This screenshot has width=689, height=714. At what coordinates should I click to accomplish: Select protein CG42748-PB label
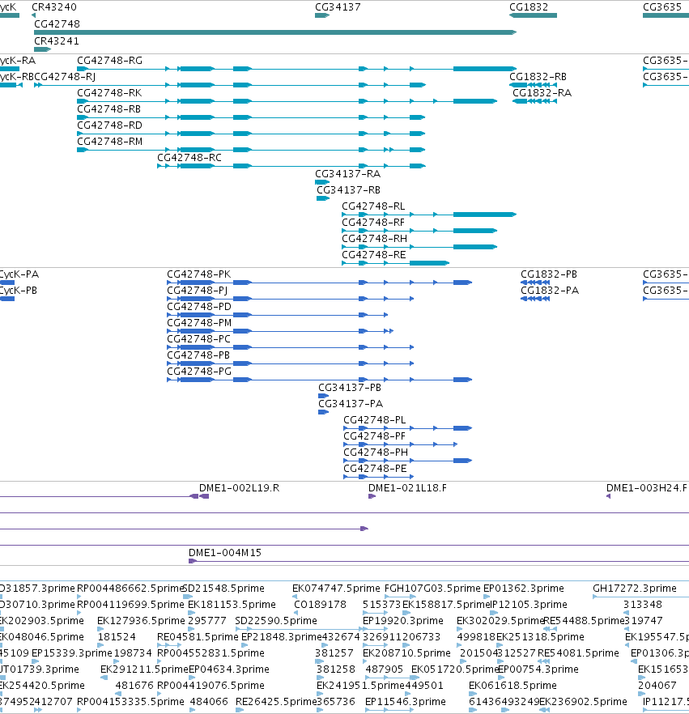pyautogui.click(x=198, y=355)
